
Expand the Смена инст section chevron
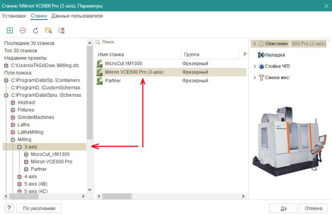click(254, 78)
